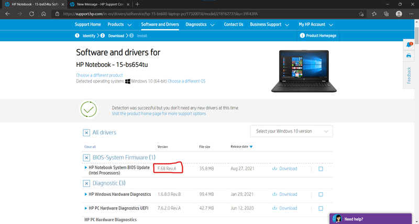
Task: Tick HP Windows Hardware Diagnostics checkbox
Action: (x=321, y=194)
